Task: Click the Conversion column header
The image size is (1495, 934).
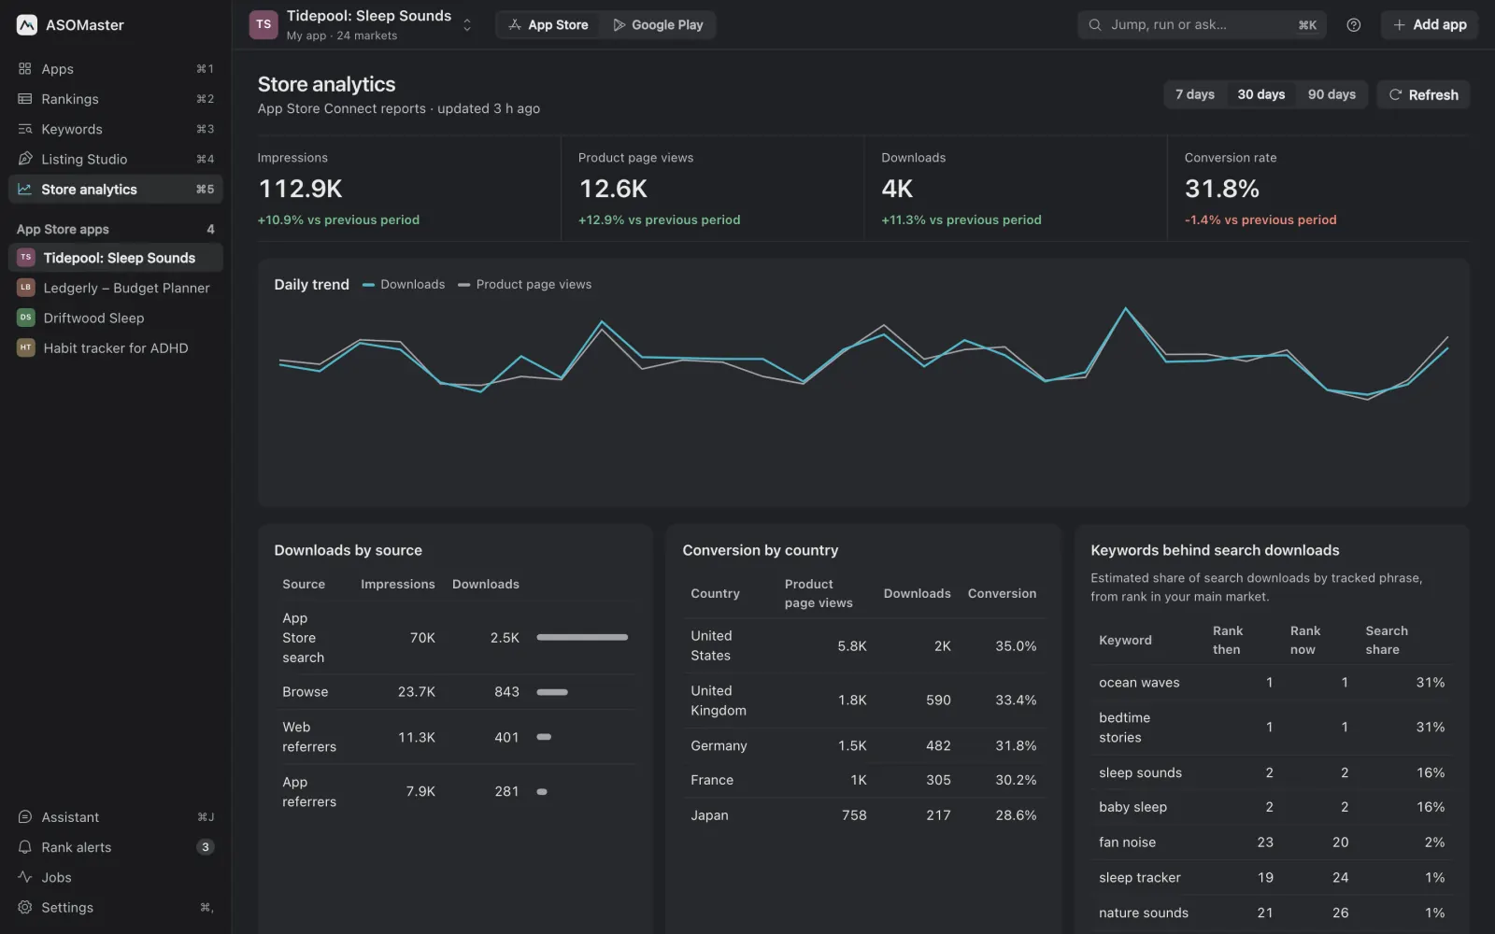Action: (x=1002, y=594)
